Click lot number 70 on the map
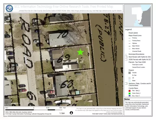156x120 pixels. [63, 34]
